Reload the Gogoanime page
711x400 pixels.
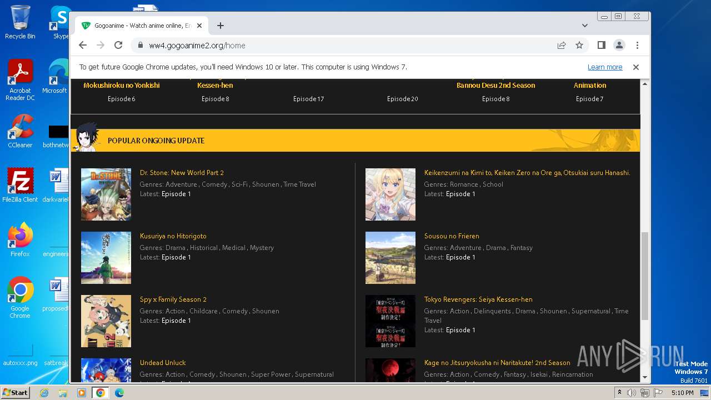[x=118, y=46]
